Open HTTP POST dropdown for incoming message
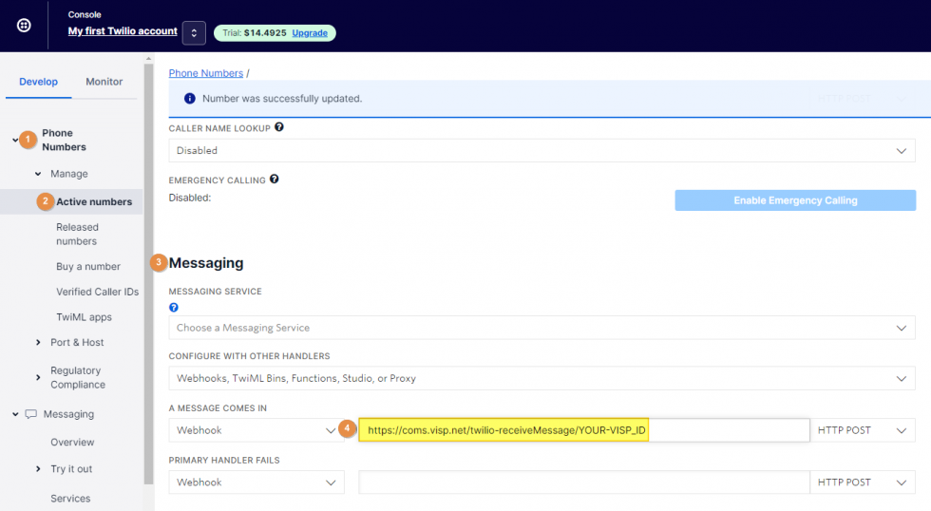The image size is (931, 511). point(863,430)
